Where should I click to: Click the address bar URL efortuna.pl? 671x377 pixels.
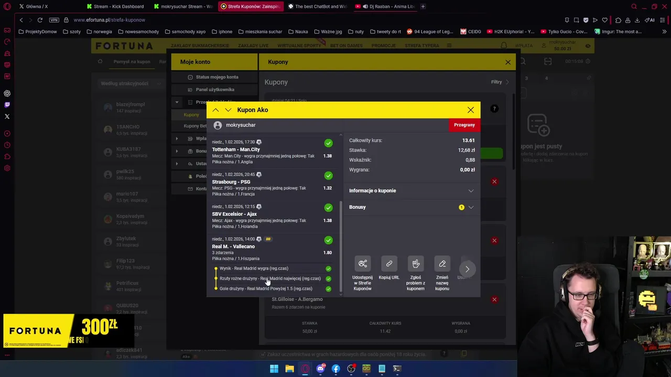(109, 20)
